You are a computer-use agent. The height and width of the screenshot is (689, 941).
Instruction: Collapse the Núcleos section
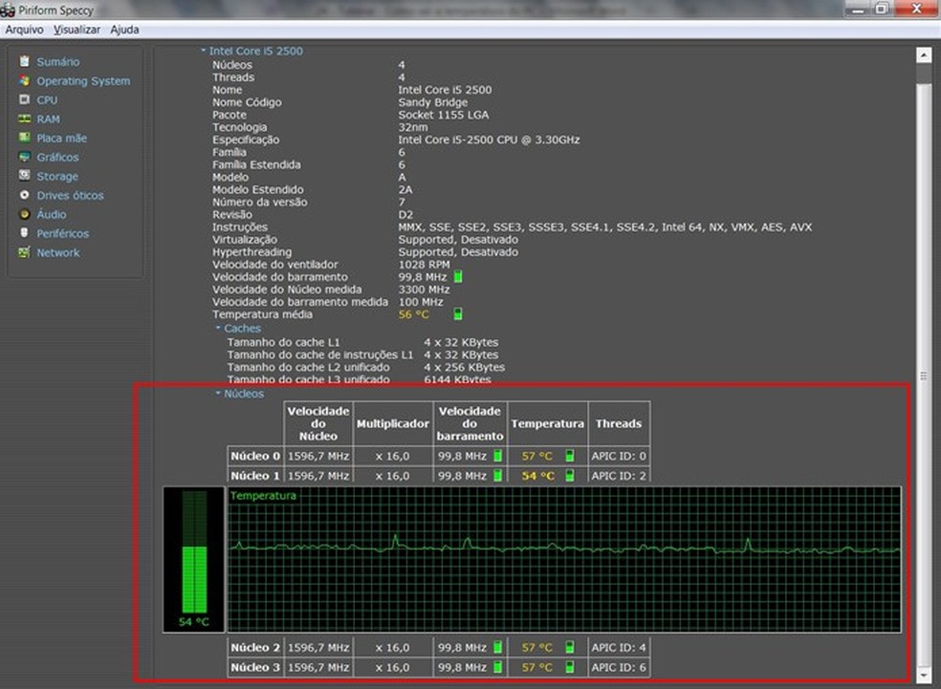tap(218, 393)
